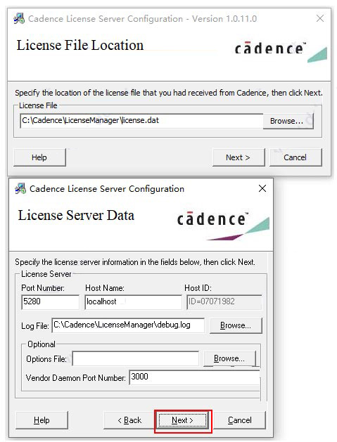Open Help in License Server Data window
This screenshot has width=337, height=442.
point(42,420)
